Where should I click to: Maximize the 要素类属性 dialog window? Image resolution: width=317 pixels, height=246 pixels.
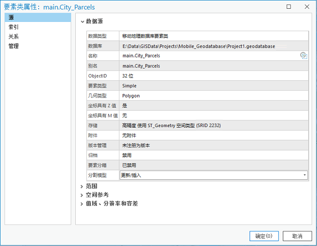(289, 7)
